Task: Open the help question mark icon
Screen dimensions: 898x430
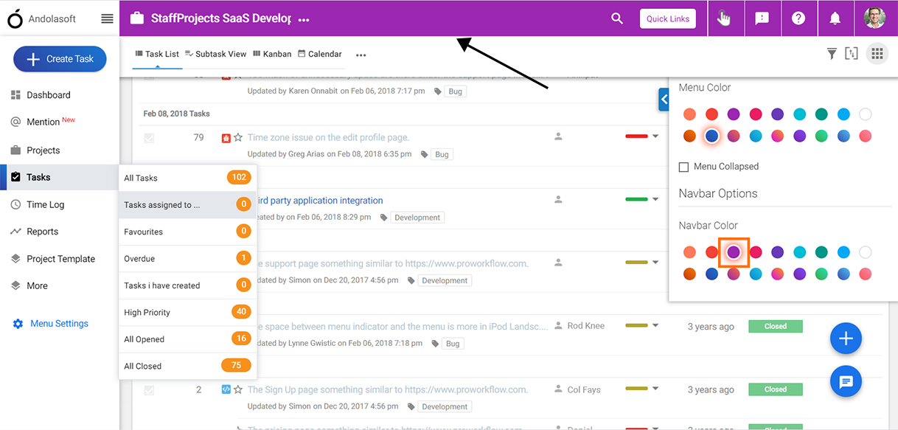Action: [798, 18]
